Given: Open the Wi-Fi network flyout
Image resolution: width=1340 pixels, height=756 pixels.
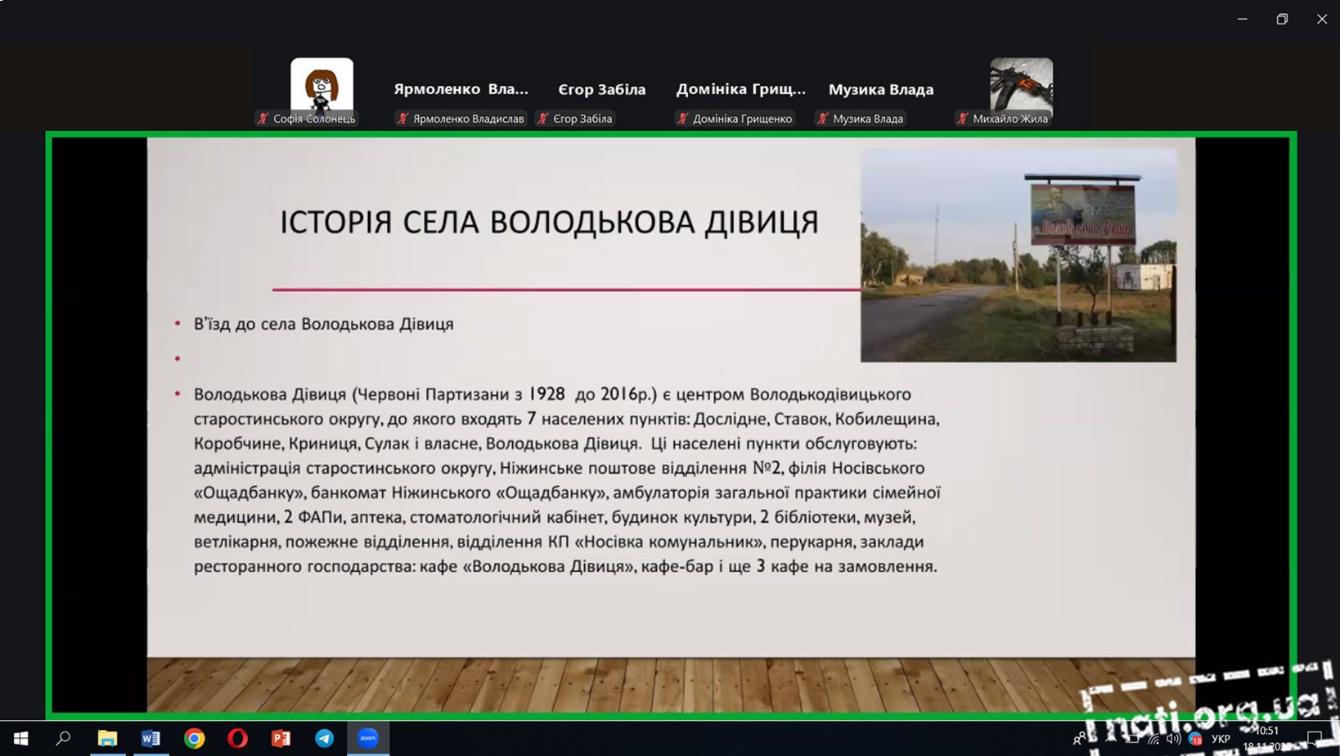Looking at the screenshot, I should coord(1153,739).
